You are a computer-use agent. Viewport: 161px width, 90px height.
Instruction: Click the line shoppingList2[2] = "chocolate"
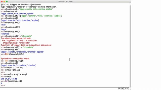17,47
